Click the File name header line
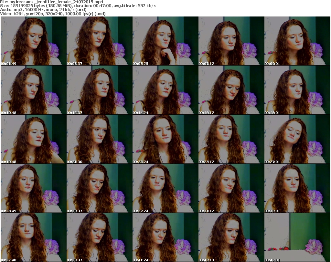Image resolution: width=331 pixels, height=262 pixels. coord(52,2)
